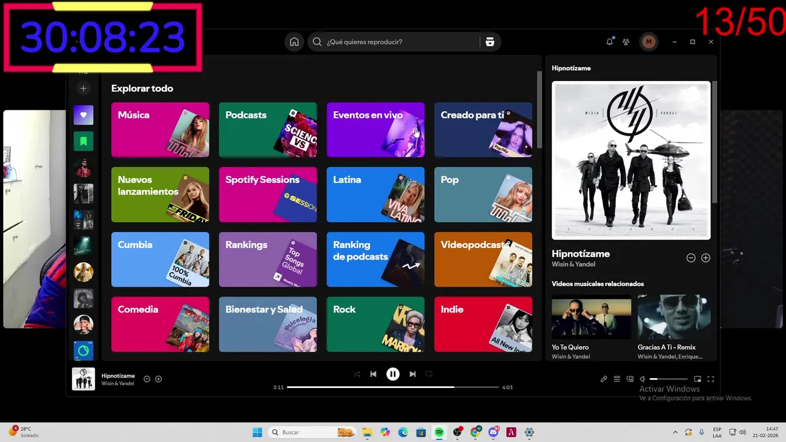The width and height of the screenshot is (786, 442).
Task: Open the Podcasts category card
Action: pos(268,130)
